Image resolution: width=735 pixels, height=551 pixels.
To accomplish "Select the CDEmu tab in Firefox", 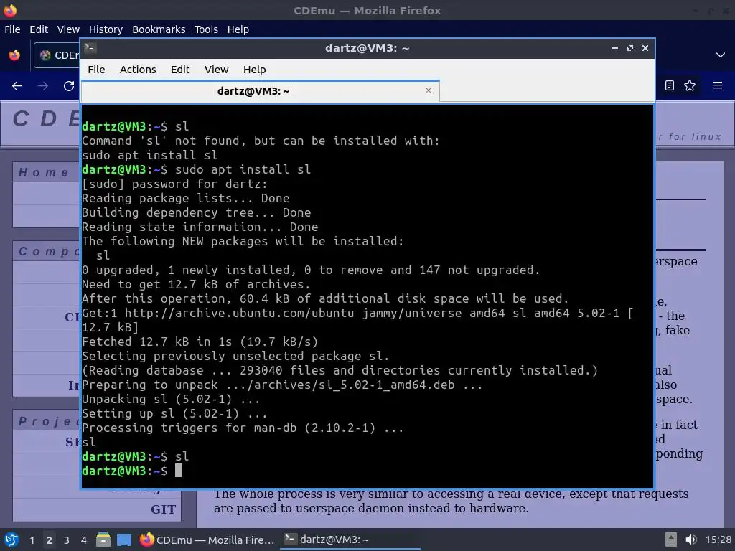I will 57,55.
